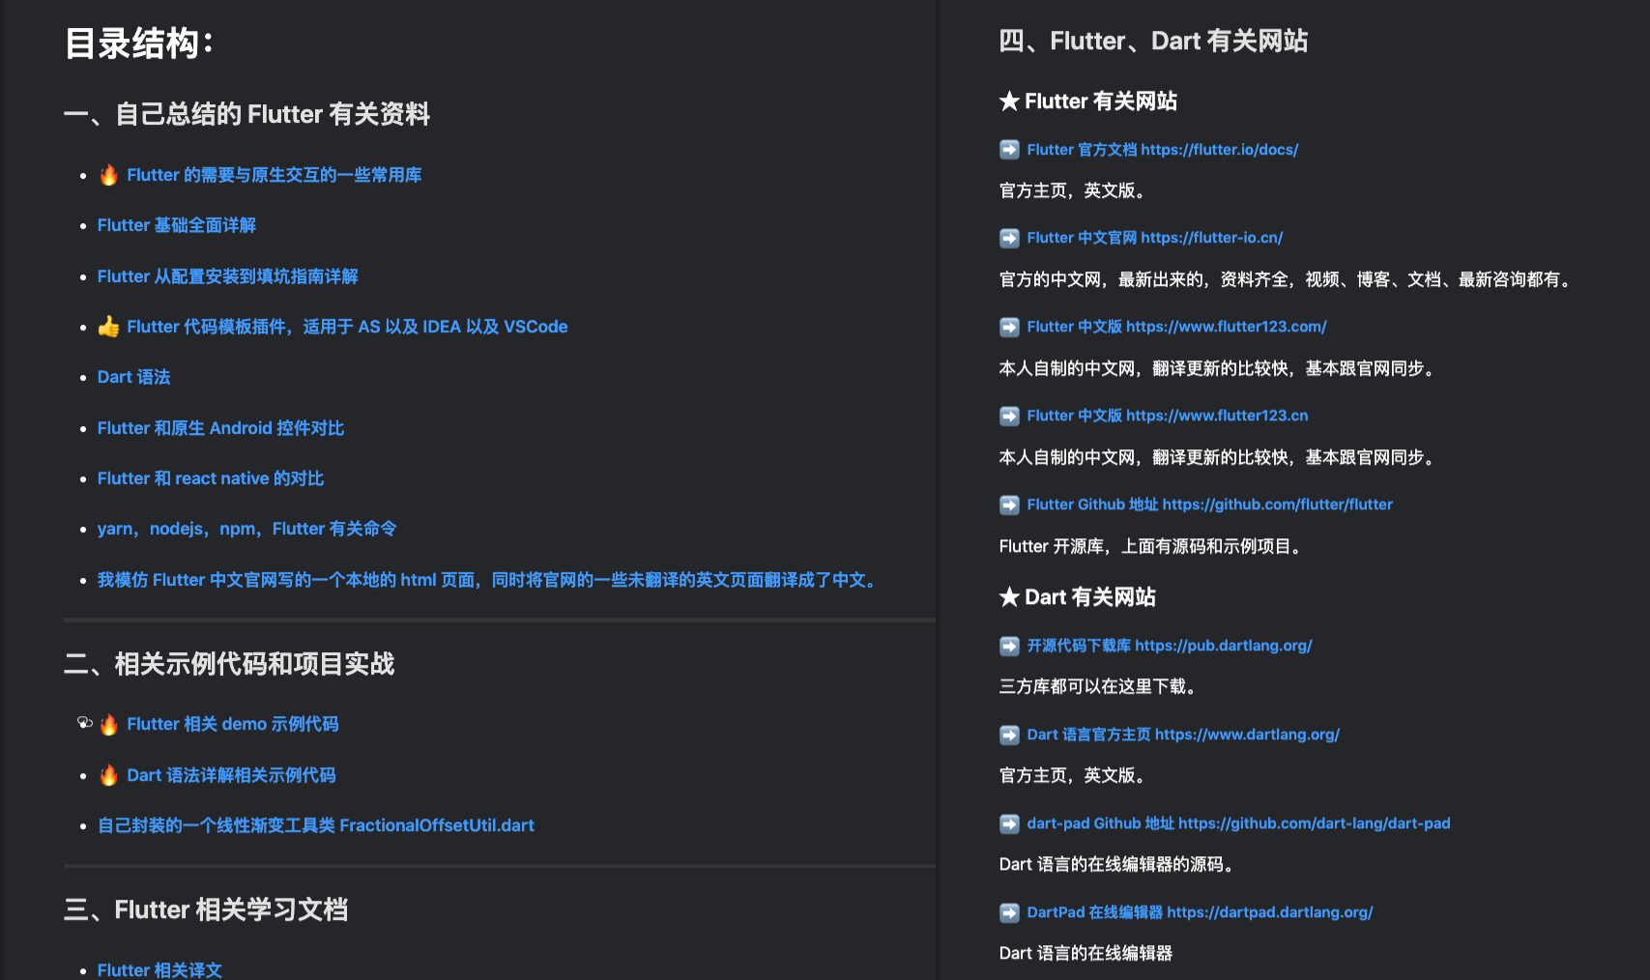Click heading 目录结构:
The image size is (1650, 980).
click(139, 43)
